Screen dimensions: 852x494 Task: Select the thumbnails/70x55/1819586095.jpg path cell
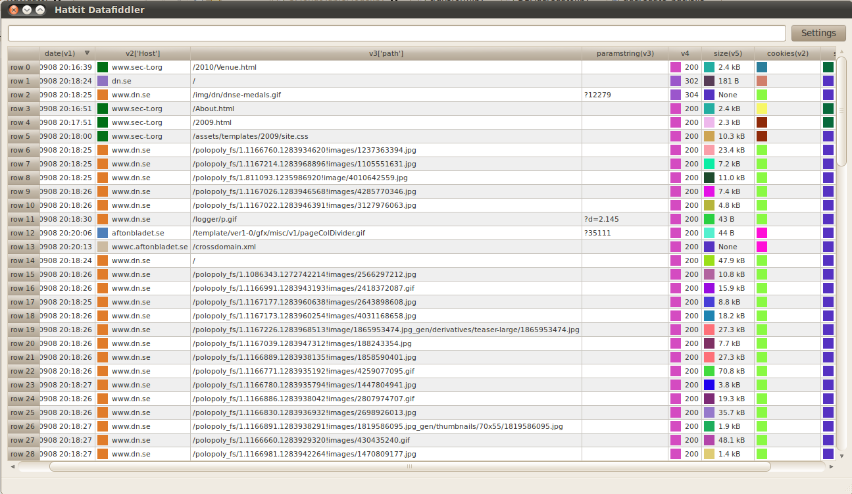386,426
